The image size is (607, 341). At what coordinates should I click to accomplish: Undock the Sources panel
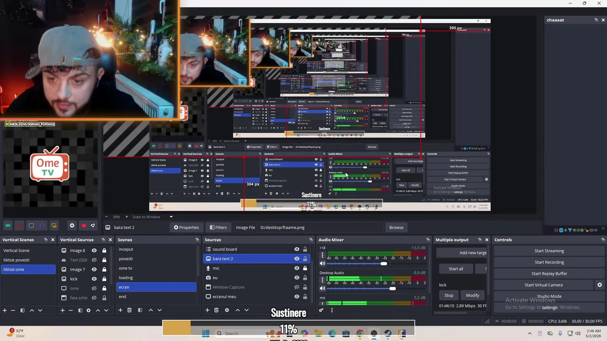[311, 240]
